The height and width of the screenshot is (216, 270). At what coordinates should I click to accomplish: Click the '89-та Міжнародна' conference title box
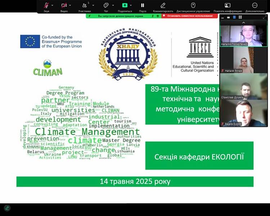[183, 104]
